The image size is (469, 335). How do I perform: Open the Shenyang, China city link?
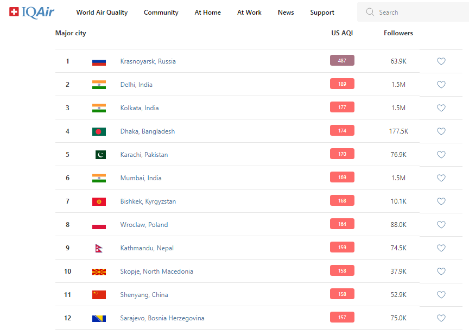[144, 295]
